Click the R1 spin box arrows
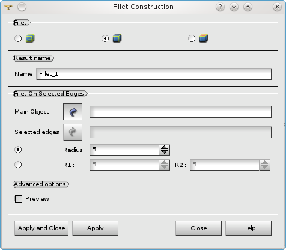The image size is (286, 250). 165,165
